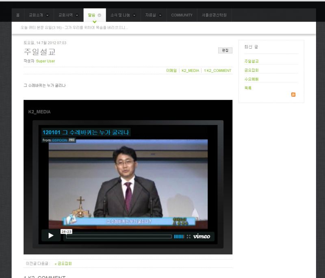
Task: Expand the 자료실 dropdown arrow
Action: coord(160,15)
